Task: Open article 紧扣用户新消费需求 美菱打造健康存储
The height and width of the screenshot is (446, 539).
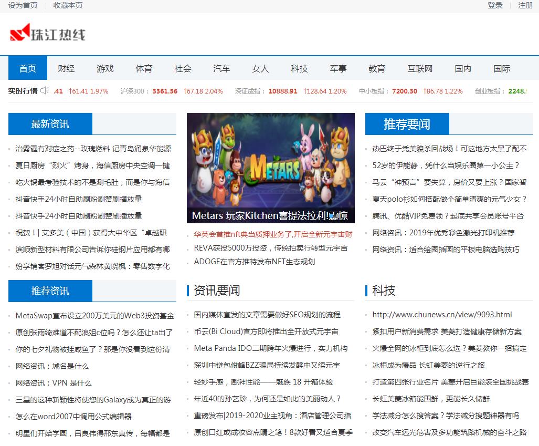Action: pos(447,331)
